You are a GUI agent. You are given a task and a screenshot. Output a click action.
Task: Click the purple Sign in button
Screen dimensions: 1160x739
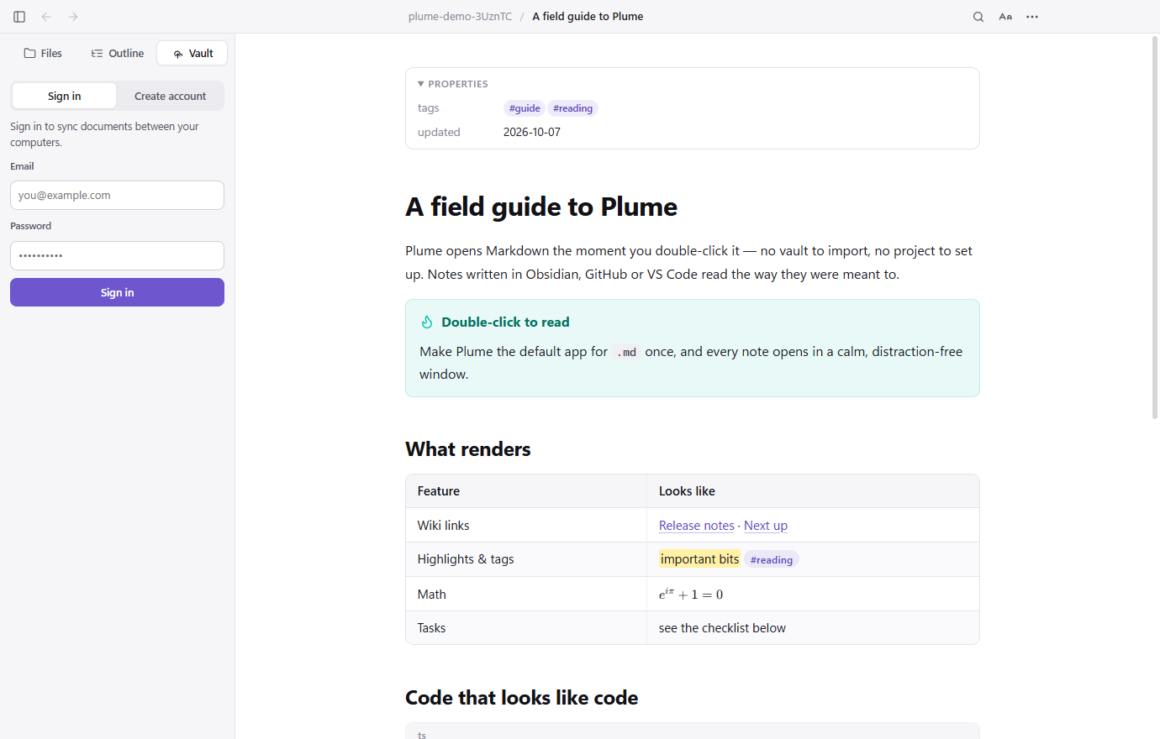click(x=117, y=292)
